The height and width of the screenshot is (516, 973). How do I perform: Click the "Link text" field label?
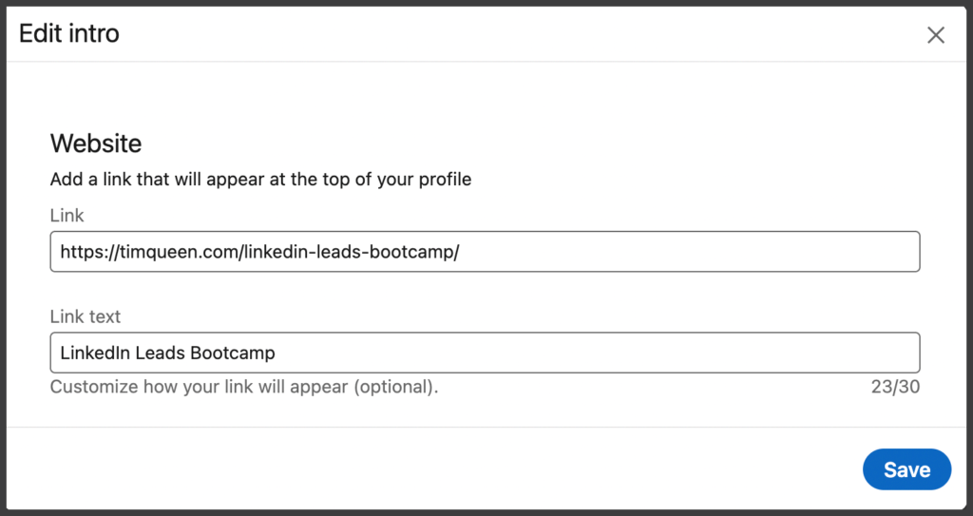click(x=86, y=316)
